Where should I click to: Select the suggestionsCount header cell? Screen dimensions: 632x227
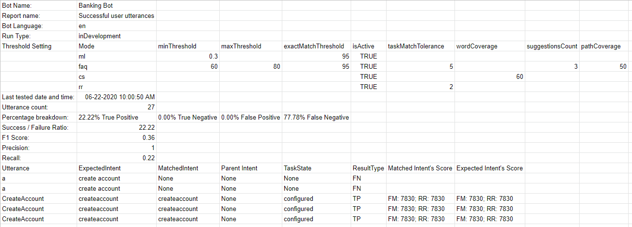pyautogui.click(x=552, y=46)
